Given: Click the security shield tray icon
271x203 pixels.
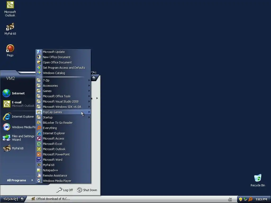Looking at the screenshot, I should pos(240,199).
